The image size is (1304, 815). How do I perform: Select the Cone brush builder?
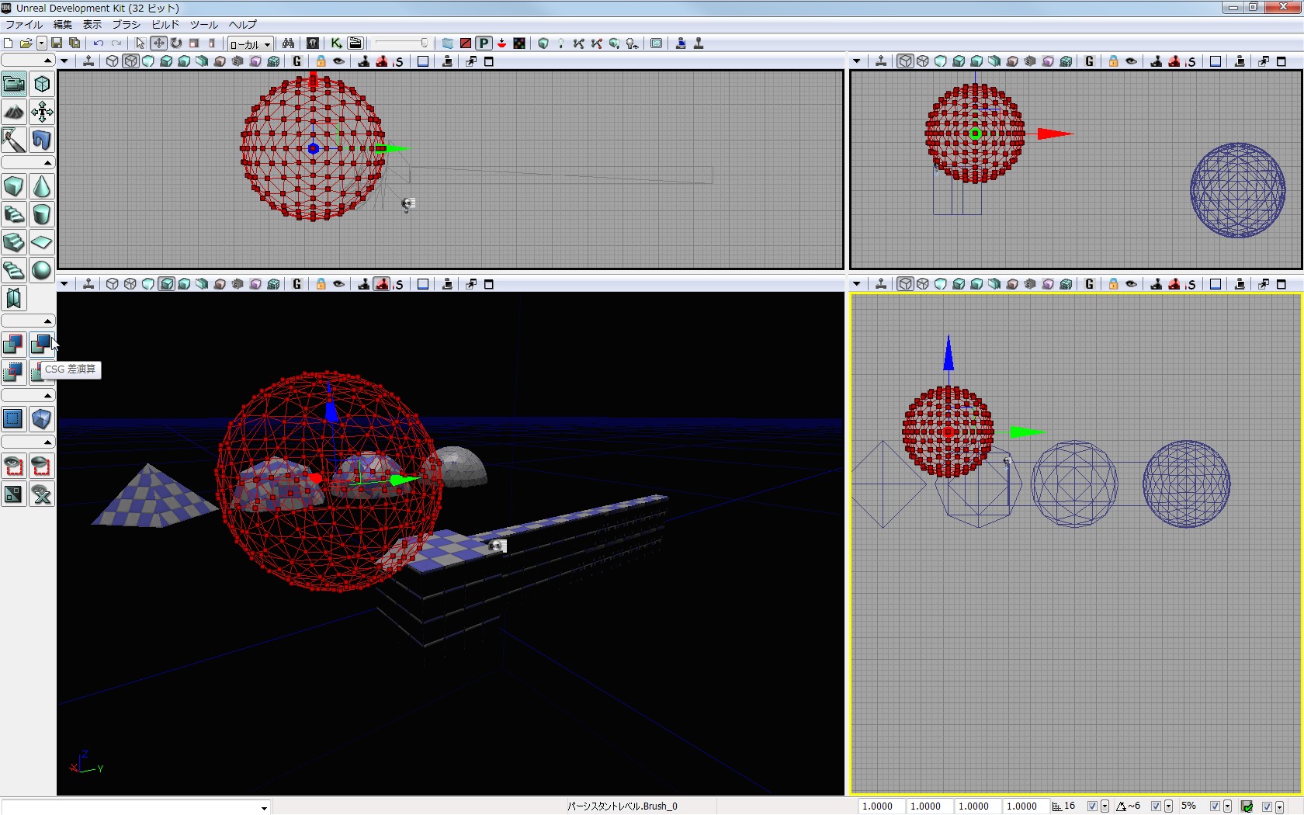tap(41, 186)
